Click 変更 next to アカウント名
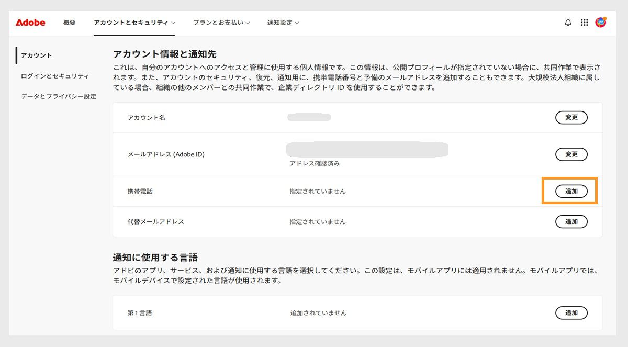 (571, 118)
